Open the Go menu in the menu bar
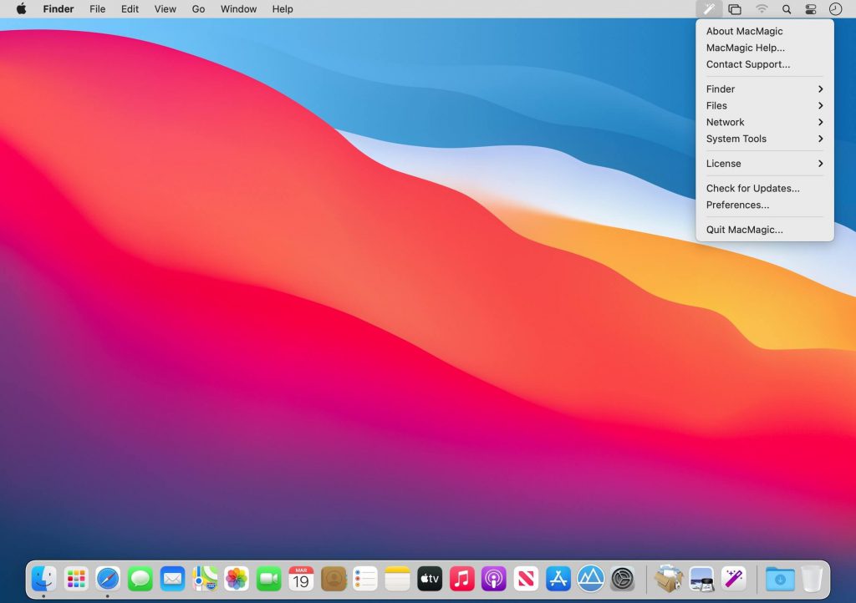 tap(198, 9)
